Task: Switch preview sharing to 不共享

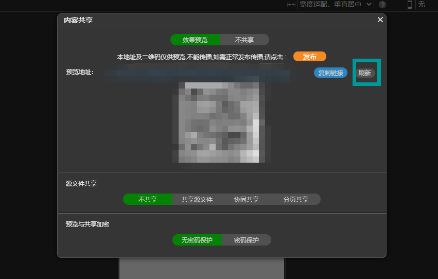Action: coord(244,40)
